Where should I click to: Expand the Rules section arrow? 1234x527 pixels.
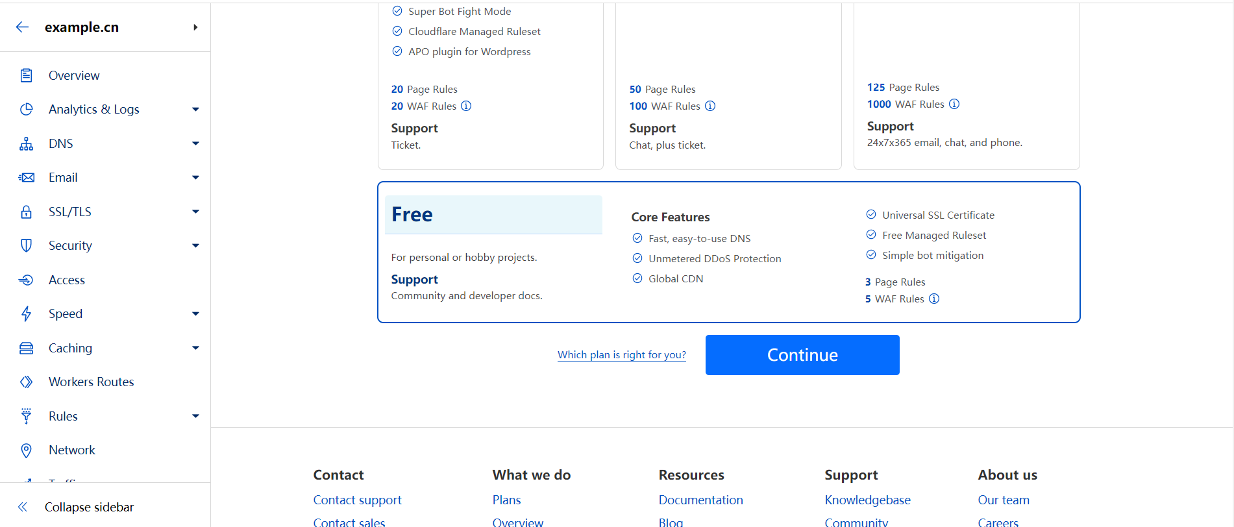pos(195,416)
